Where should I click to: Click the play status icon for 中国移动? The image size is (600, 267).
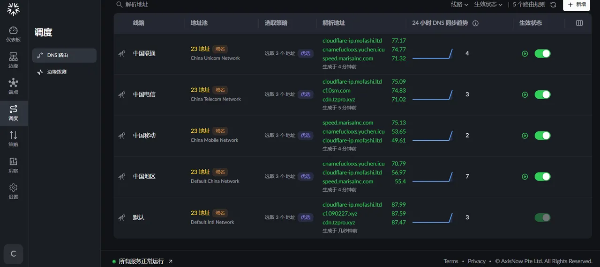coord(525,136)
